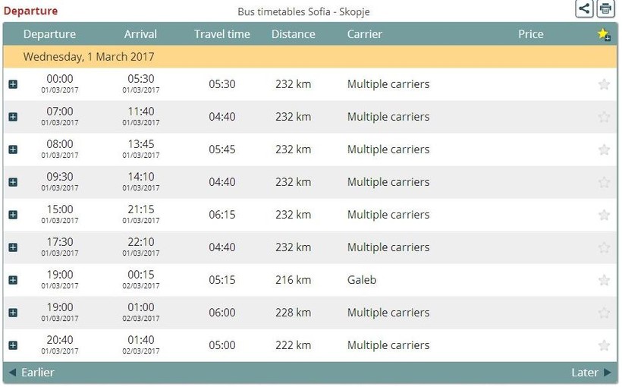Toggle star on the 20:40 departure

(x=604, y=345)
